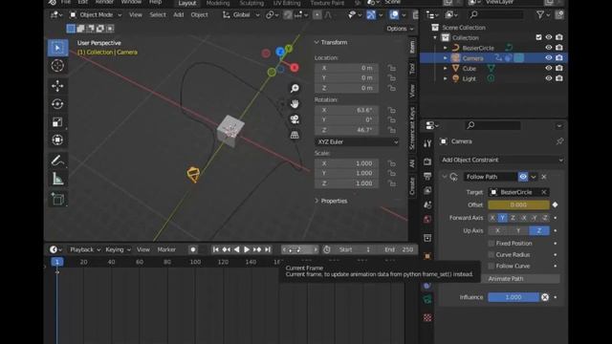The height and width of the screenshot is (344, 612).
Task: Open the Add menu
Action: [x=179, y=15]
